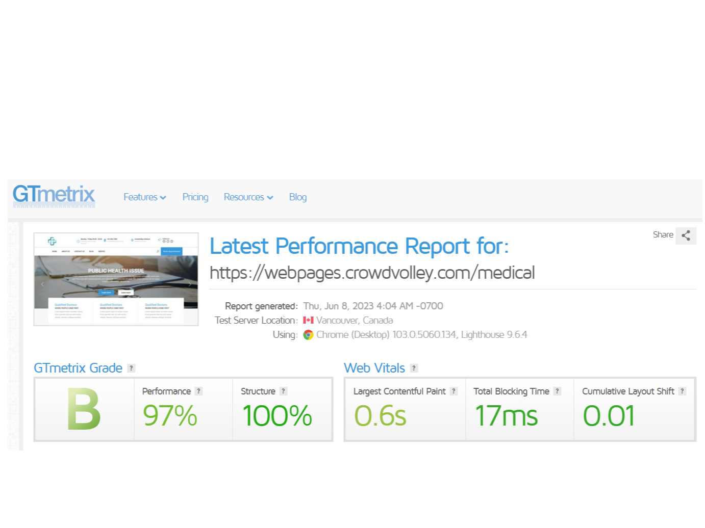The image size is (705, 528).
Task: Click the Share text label
Action: (663, 235)
